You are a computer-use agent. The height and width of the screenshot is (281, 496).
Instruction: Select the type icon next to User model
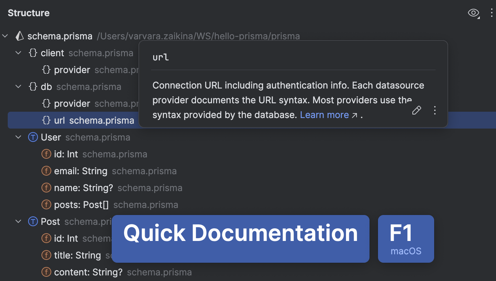click(x=33, y=137)
